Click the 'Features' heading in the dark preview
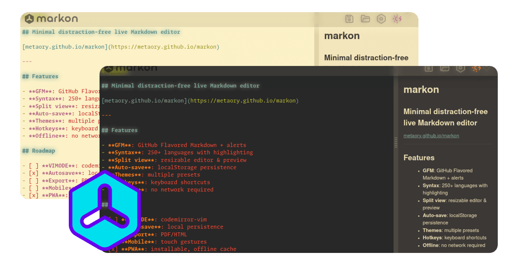 click(419, 158)
